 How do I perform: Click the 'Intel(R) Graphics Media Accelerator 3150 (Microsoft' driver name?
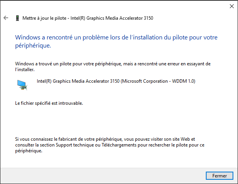pyautogui.click(x=90, y=81)
